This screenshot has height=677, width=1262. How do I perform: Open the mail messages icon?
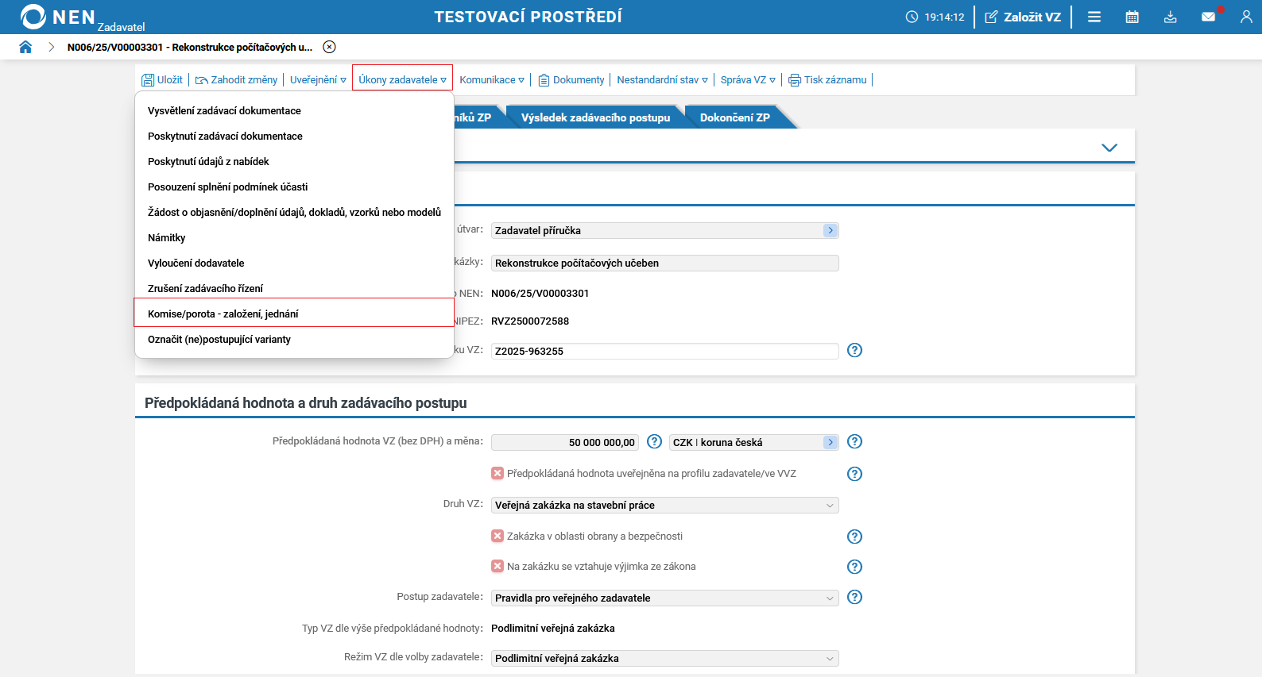pos(1209,17)
